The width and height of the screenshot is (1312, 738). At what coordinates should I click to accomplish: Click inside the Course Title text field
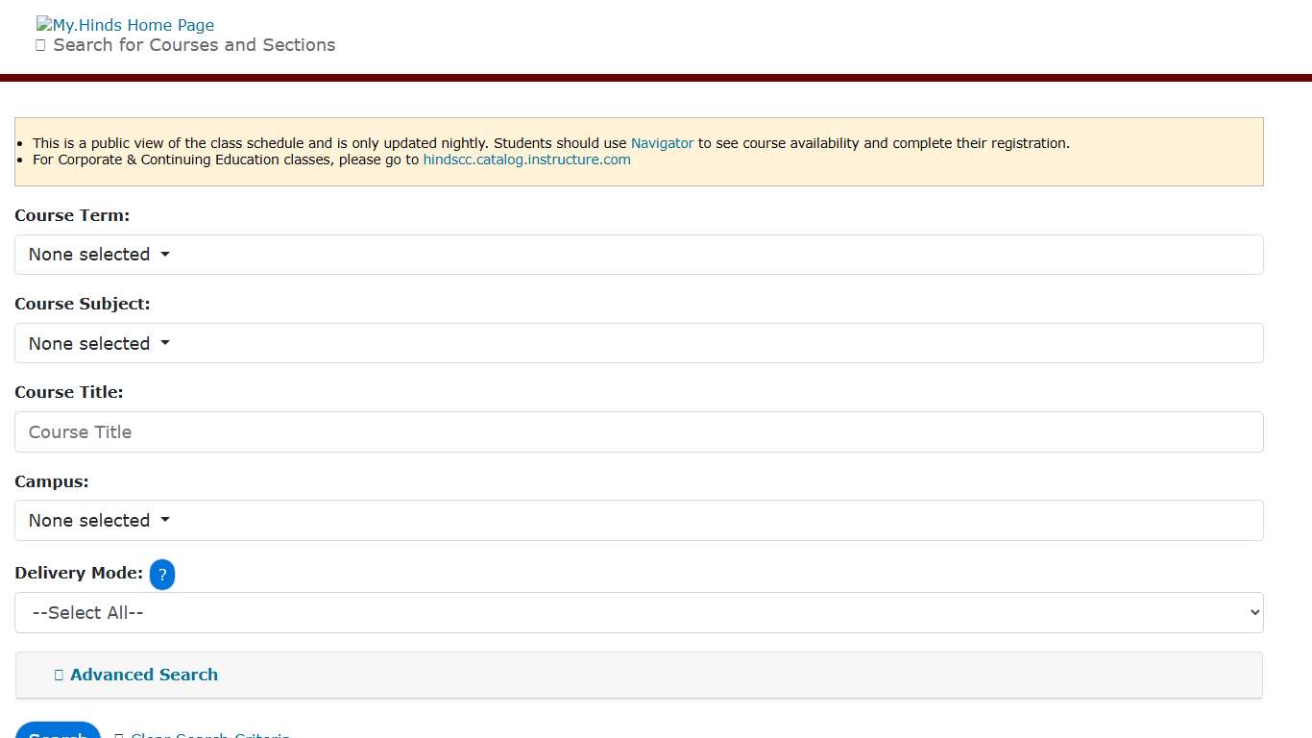639,431
